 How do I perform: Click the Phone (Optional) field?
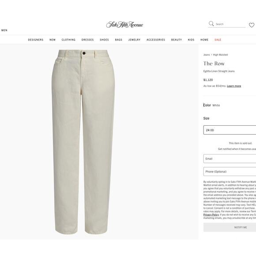[230, 171]
